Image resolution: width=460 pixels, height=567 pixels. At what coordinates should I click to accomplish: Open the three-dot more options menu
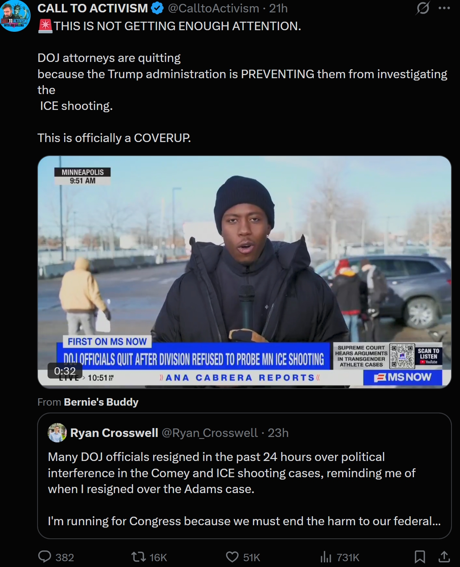444,8
